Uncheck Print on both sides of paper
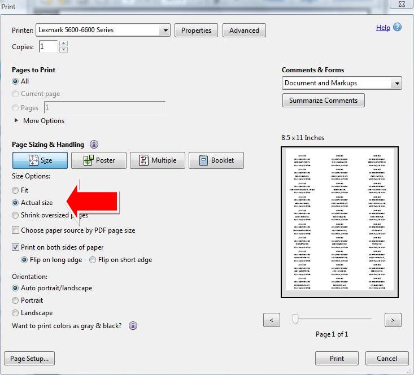 pyautogui.click(x=16, y=247)
